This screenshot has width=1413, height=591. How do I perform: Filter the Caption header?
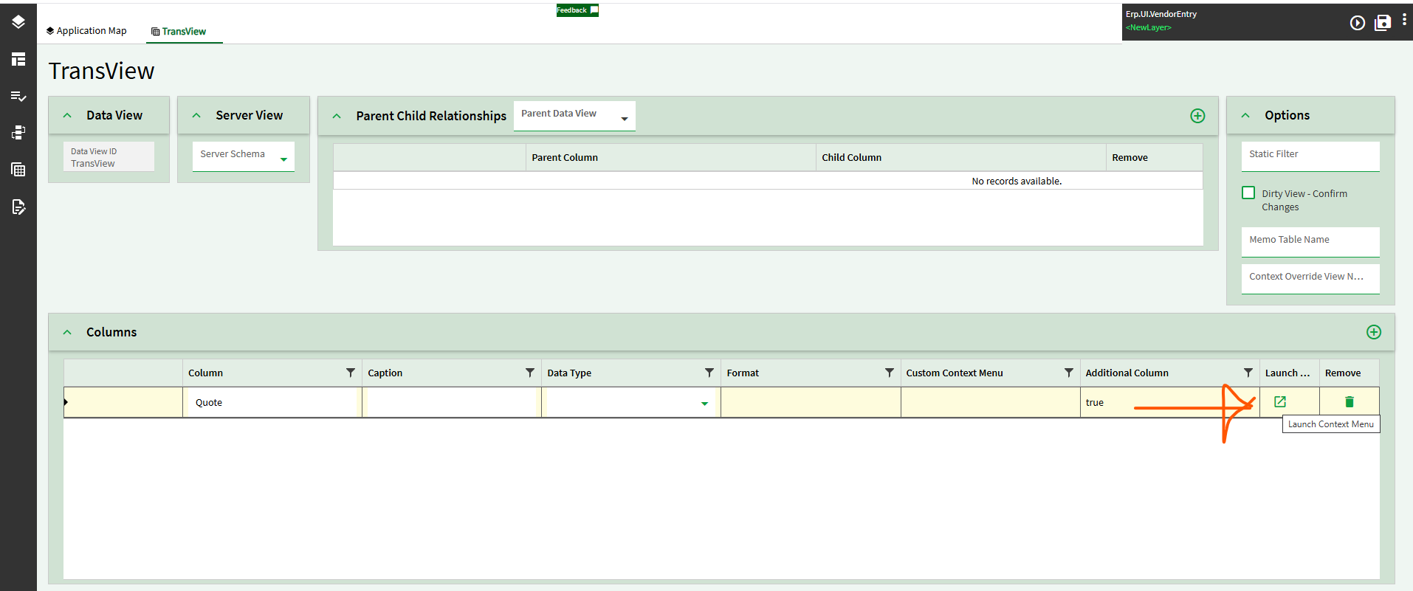[x=530, y=373]
